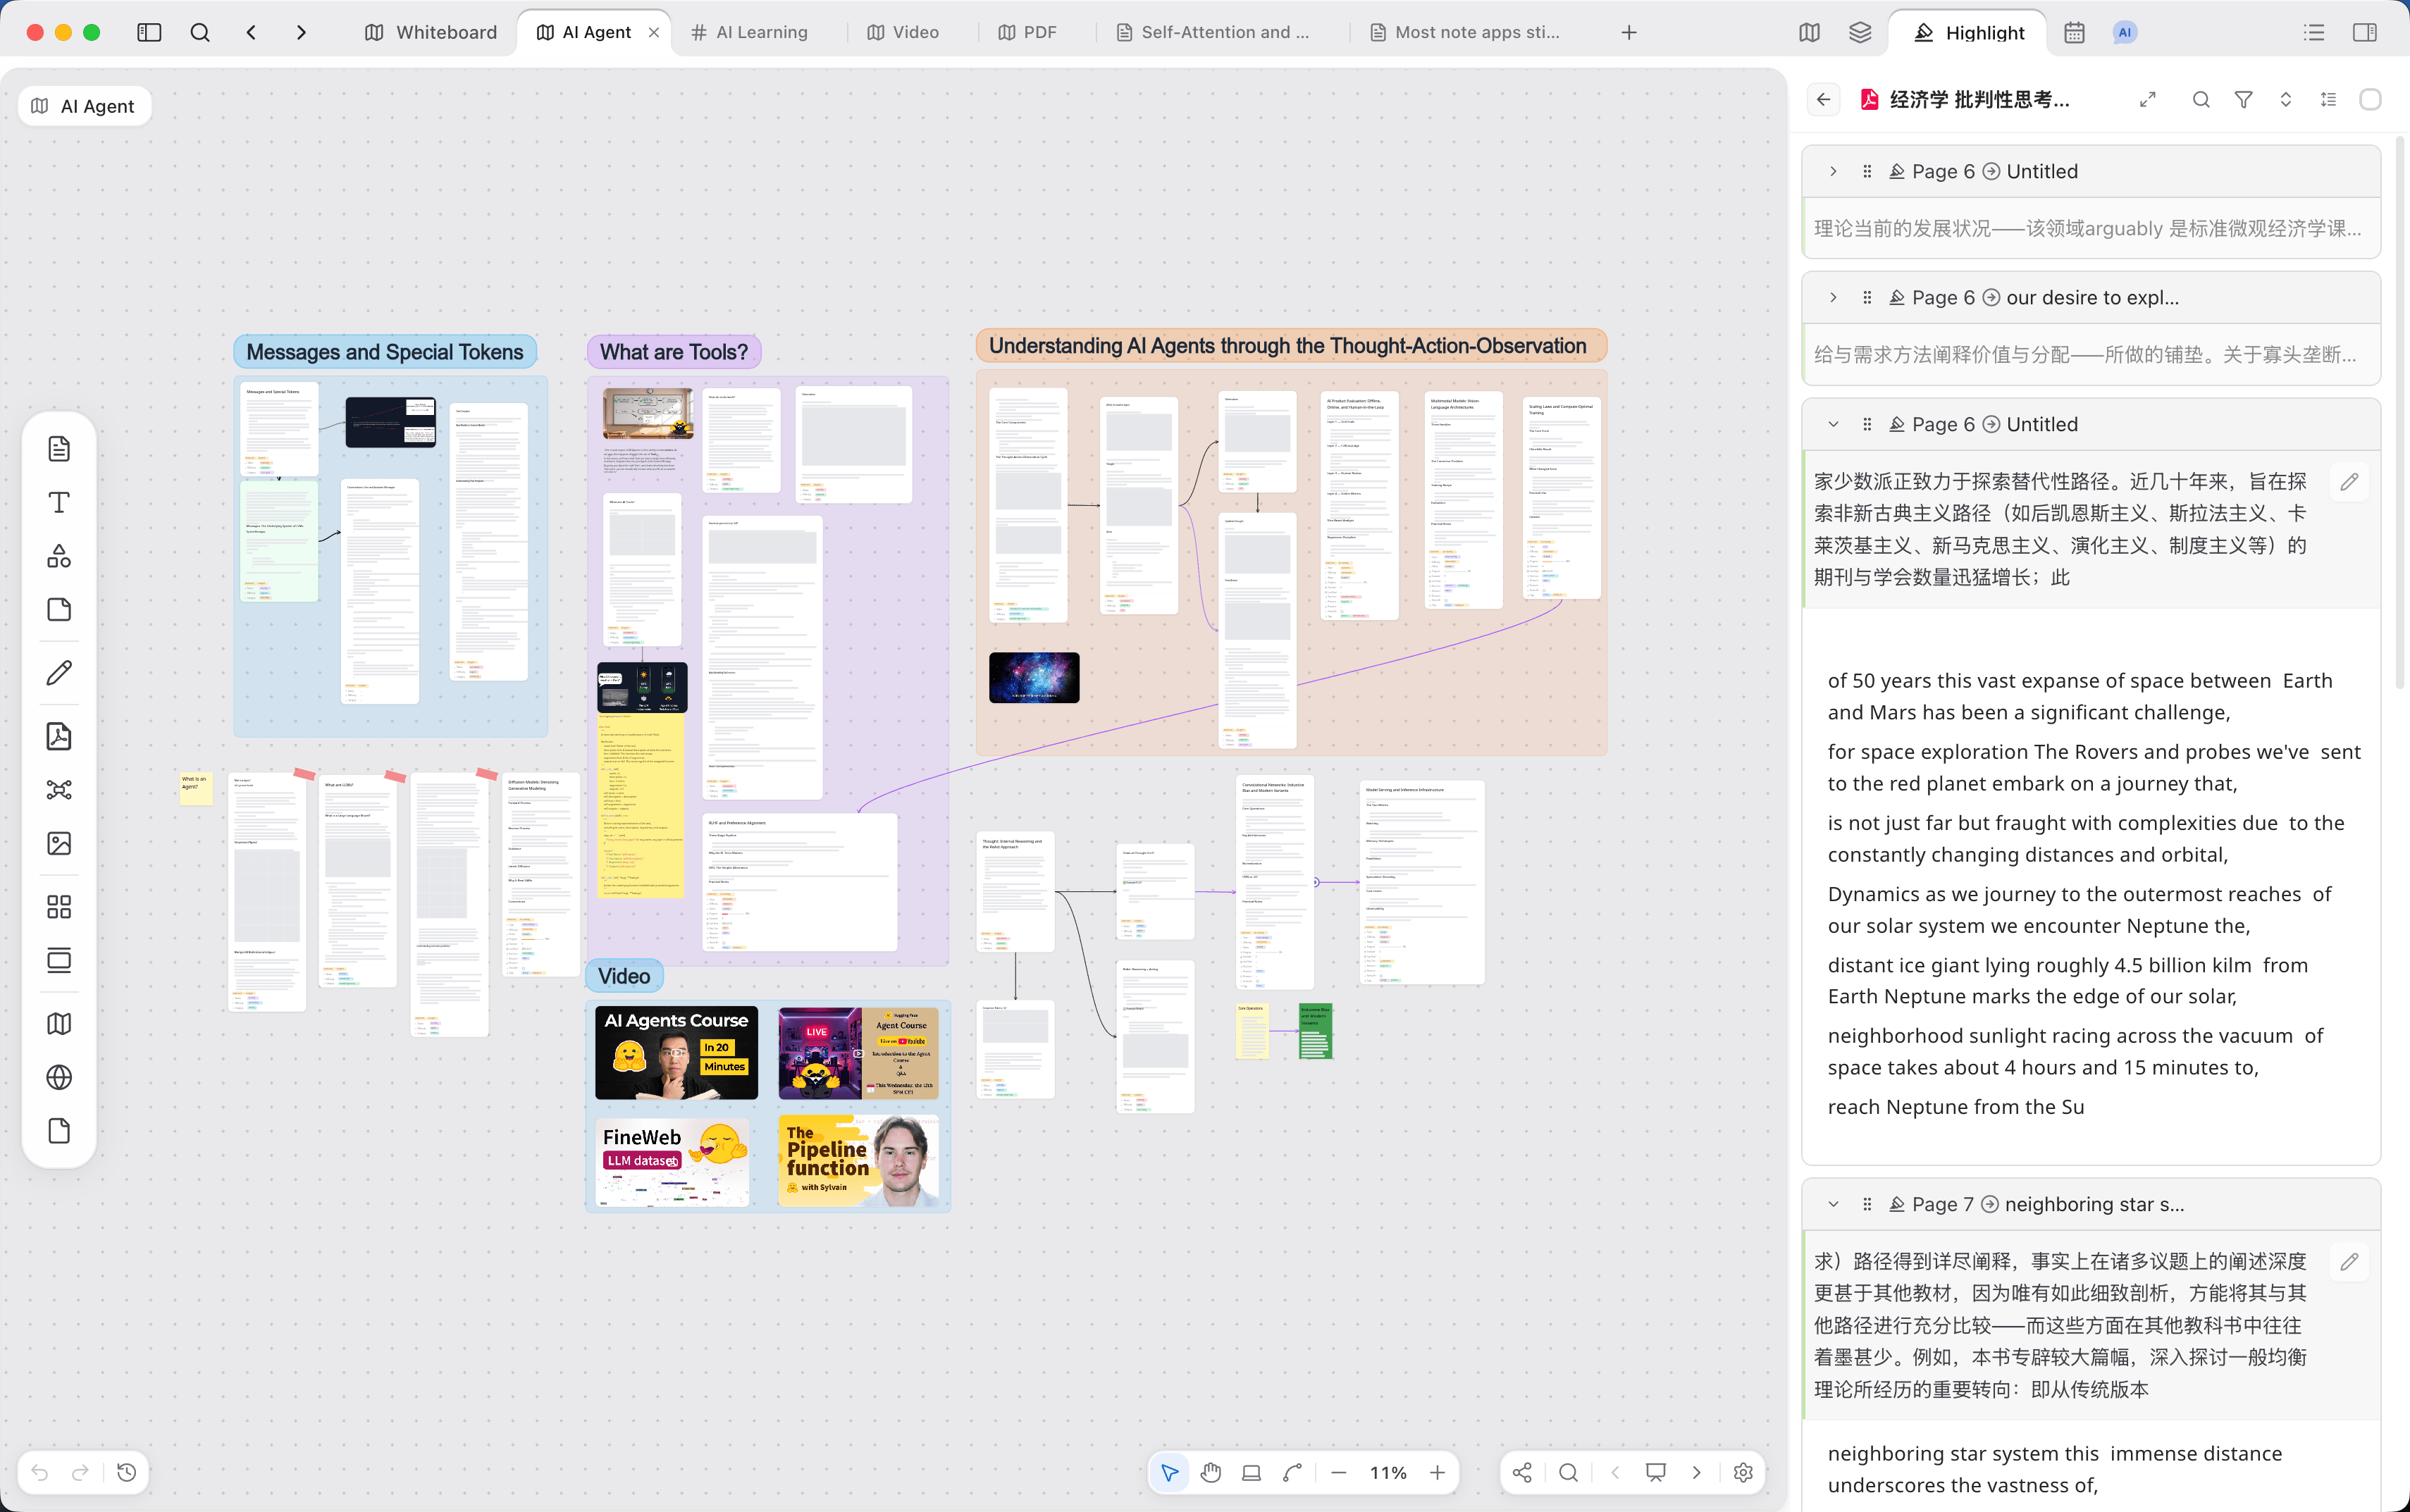Open the web globe tool
The width and height of the screenshot is (2410, 1512).
click(59, 1077)
